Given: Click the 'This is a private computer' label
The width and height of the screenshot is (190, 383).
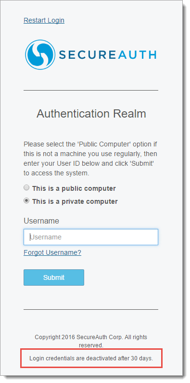Looking at the screenshot, I should pos(75,201).
